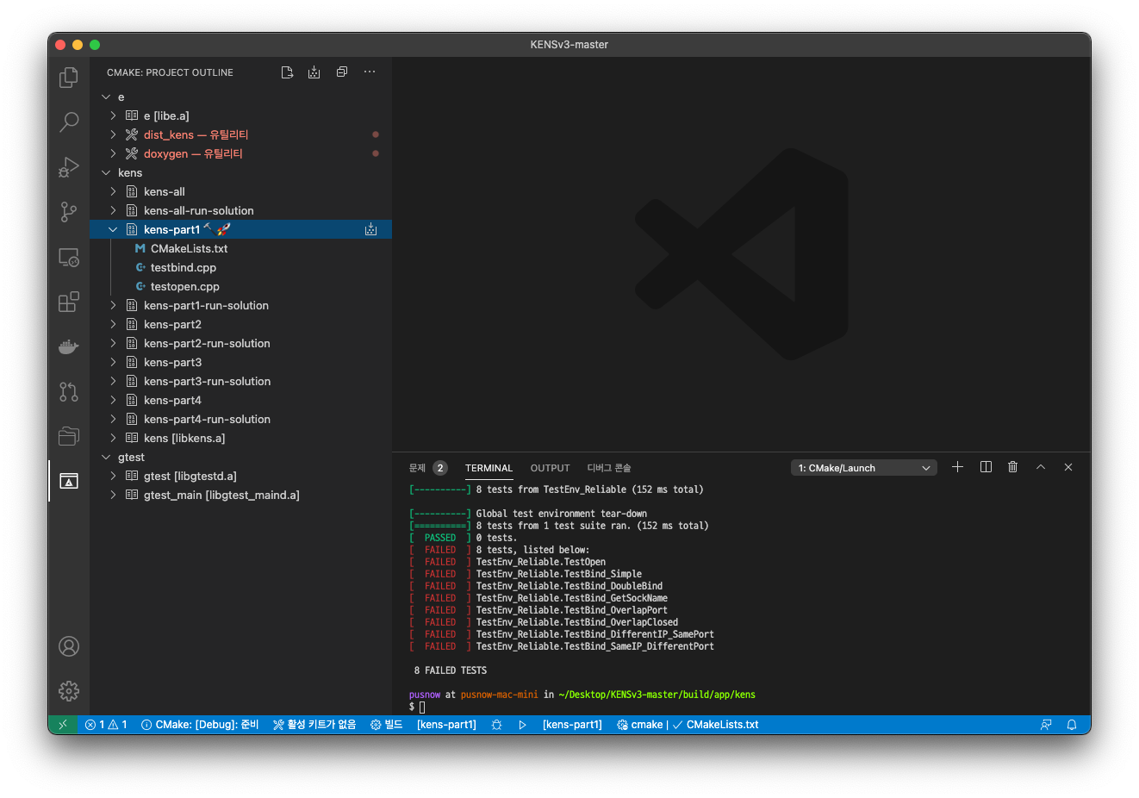
Task: Open Extensions view
Action: pos(69,302)
